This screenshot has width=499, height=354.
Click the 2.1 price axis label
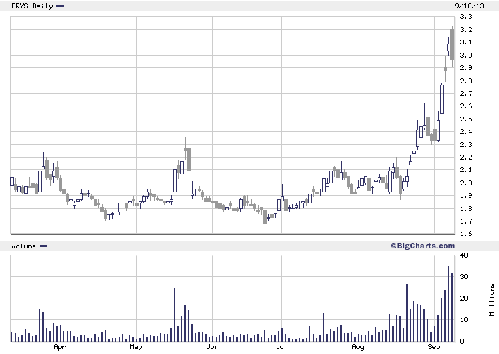(466, 170)
